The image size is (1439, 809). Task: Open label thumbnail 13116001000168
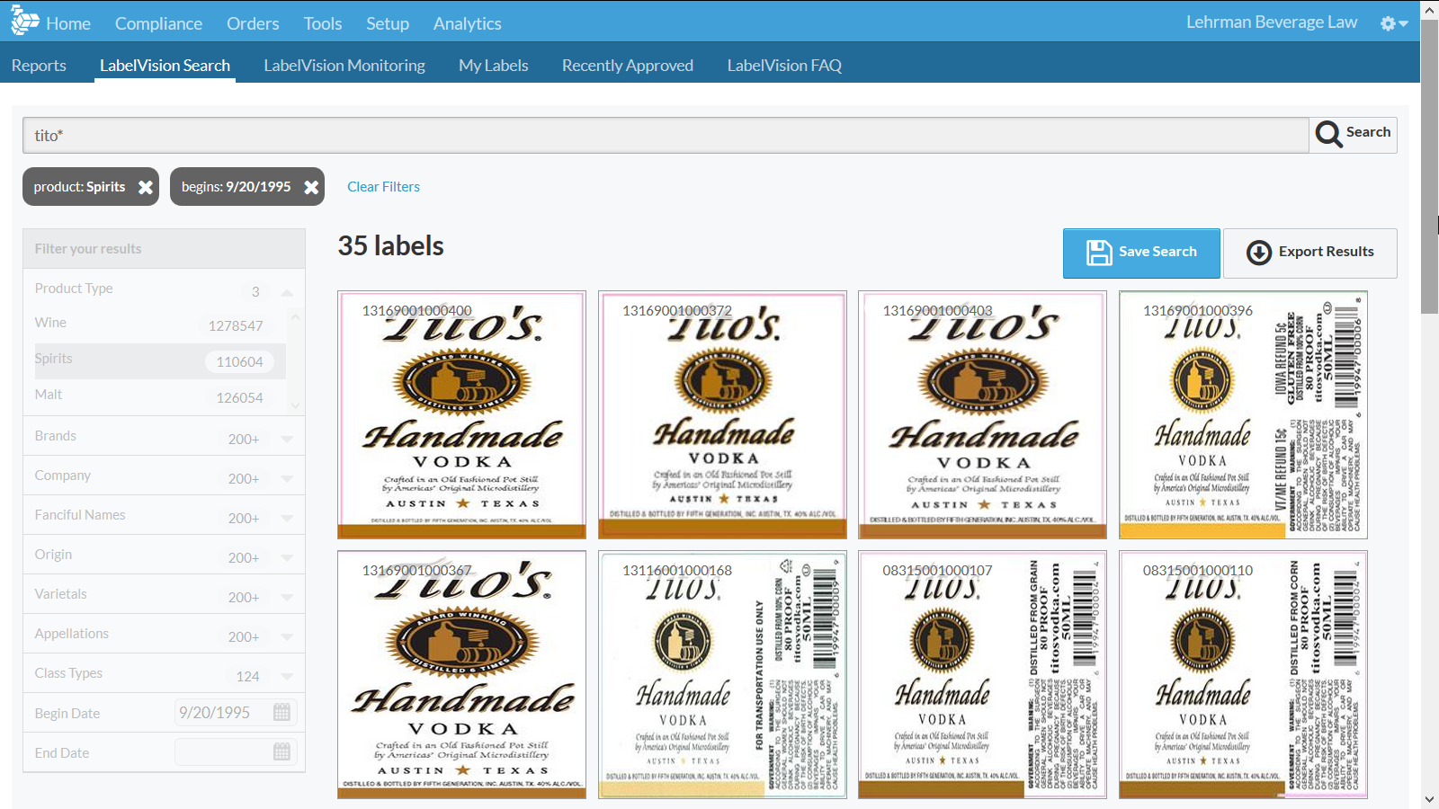point(722,674)
